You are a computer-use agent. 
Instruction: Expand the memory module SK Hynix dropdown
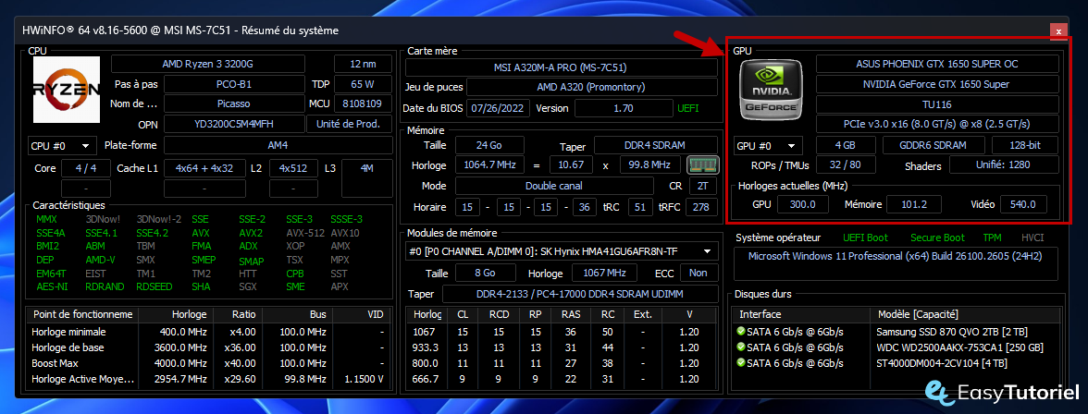coord(562,251)
